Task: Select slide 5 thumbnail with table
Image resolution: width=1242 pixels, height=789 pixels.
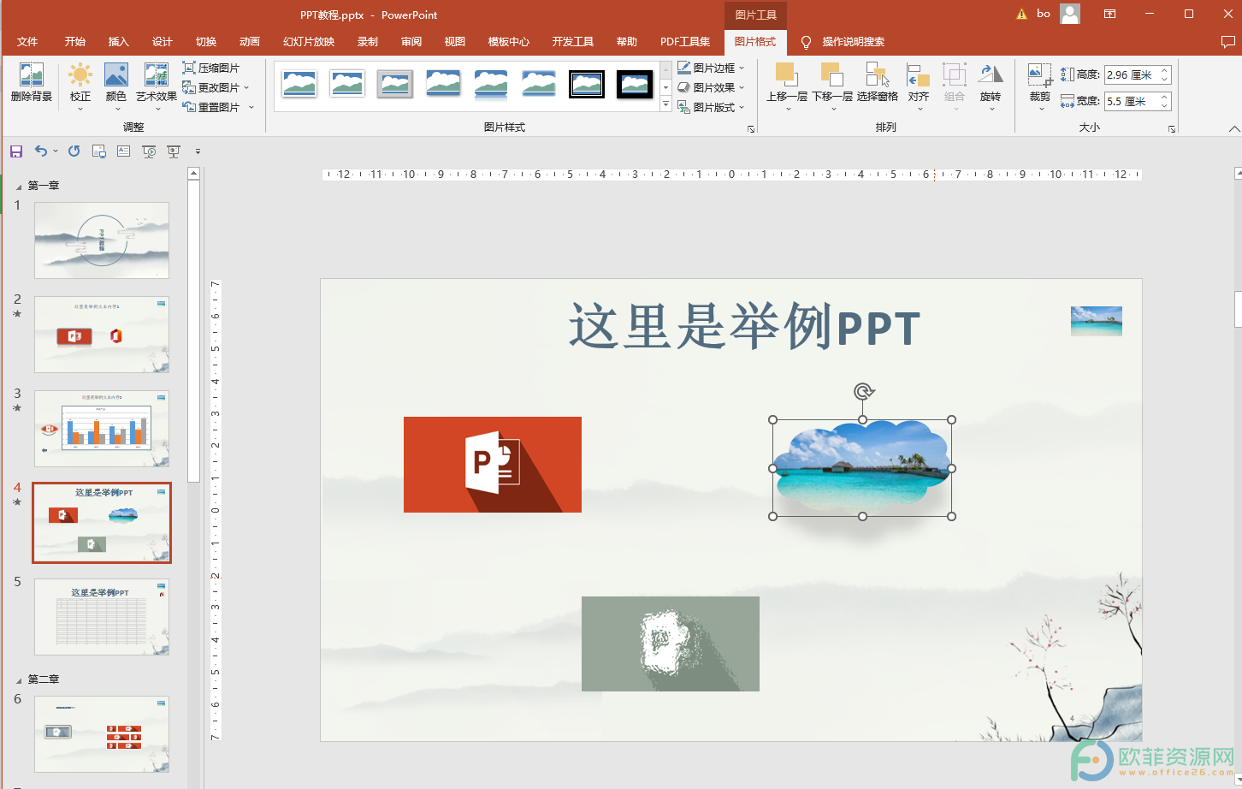Action: (x=102, y=617)
